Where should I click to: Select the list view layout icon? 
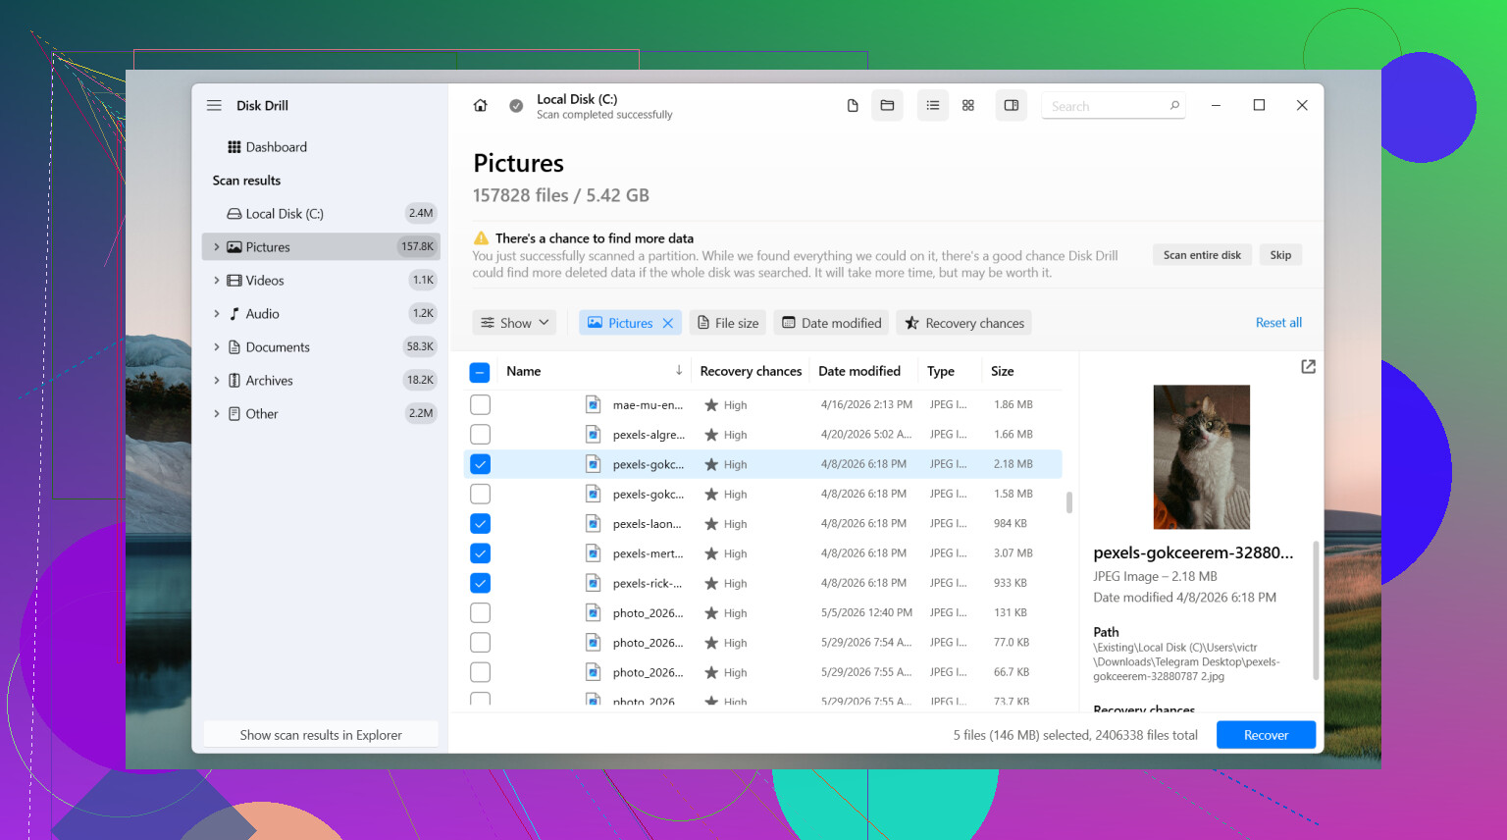coord(933,106)
